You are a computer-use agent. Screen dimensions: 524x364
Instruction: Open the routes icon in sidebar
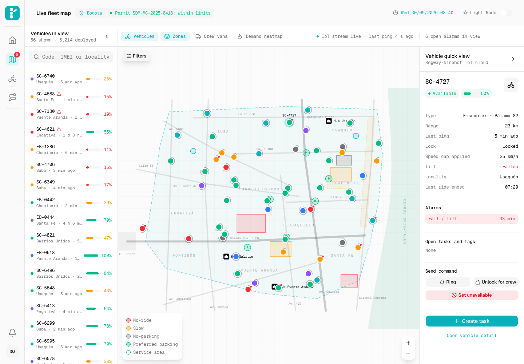point(12,97)
